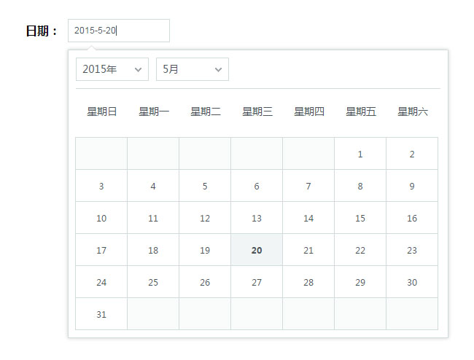Expand the 5月 month dropdown
The height and width of the screenshot is (360, 474).
tap(192, 69)
